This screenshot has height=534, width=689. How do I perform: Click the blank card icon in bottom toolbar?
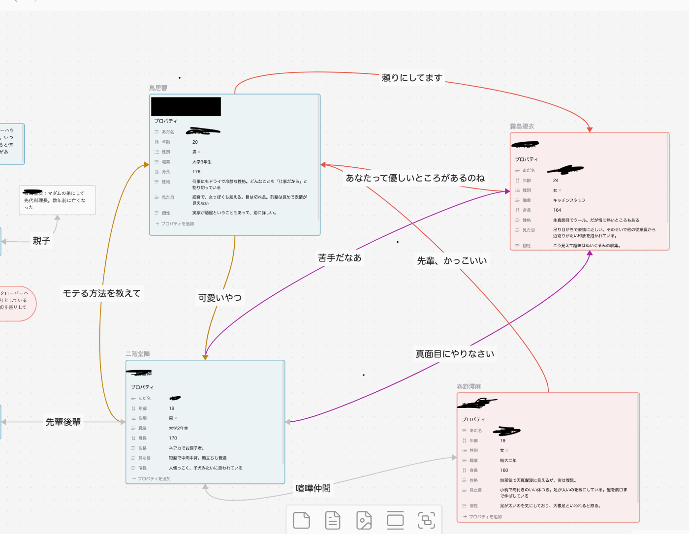pyautogui.click(x=301, y=520)
